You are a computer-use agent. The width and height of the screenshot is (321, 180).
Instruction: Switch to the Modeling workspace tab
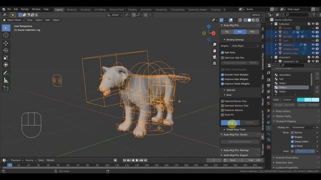(71, 9)
